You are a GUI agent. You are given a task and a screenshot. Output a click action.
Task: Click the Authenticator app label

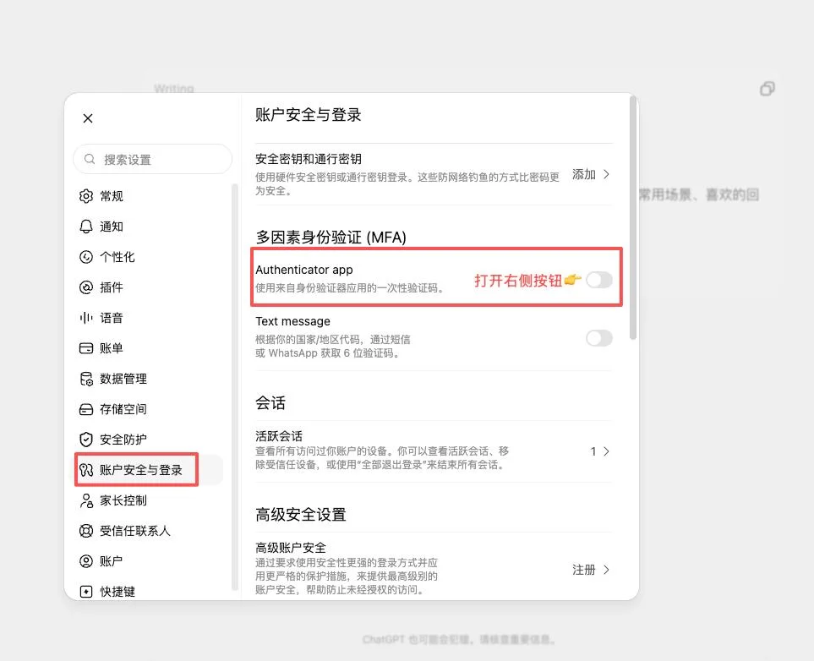point(304,270)
